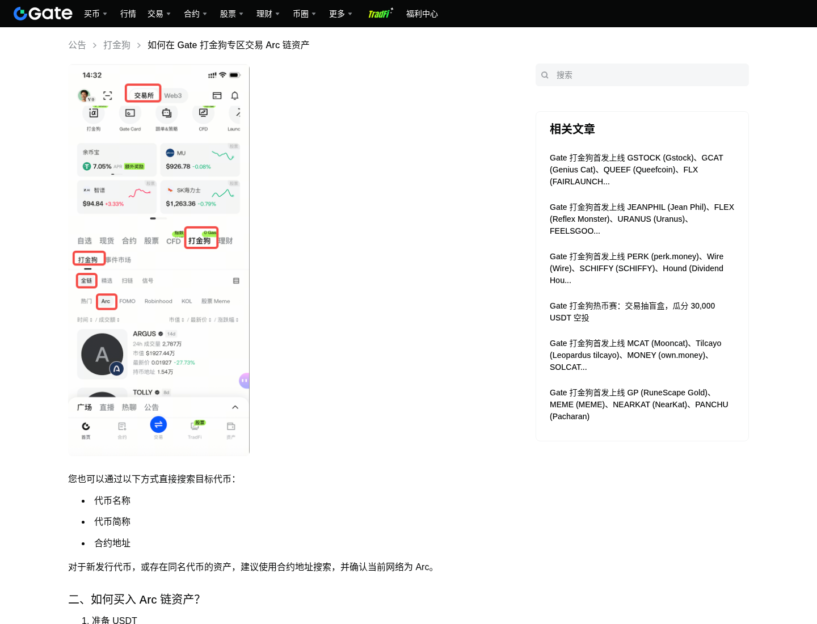Open the 行情 markets page
Viewport: 817px width, 624px height.
(x=128, y=14)
